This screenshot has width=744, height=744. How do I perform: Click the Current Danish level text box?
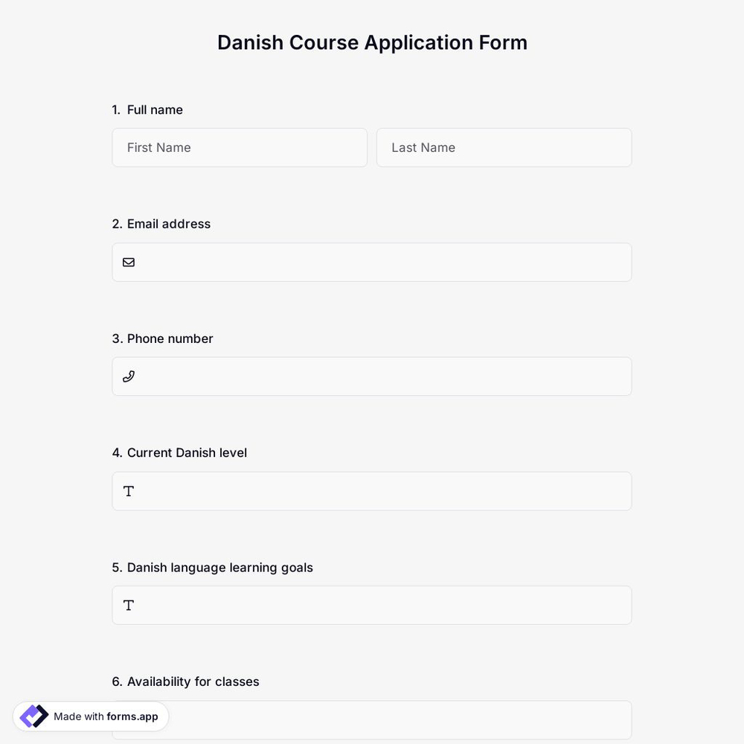point(372,491)
